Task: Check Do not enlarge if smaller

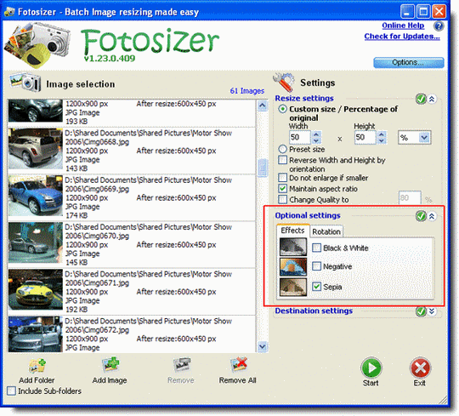Action: [x=282, y=178]
